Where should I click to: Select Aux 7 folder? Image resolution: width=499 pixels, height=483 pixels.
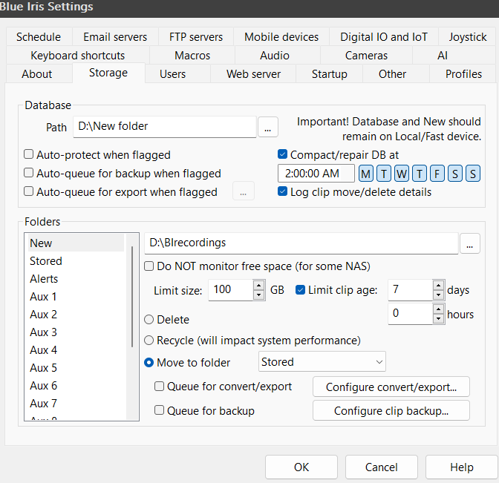coord(76,403)
